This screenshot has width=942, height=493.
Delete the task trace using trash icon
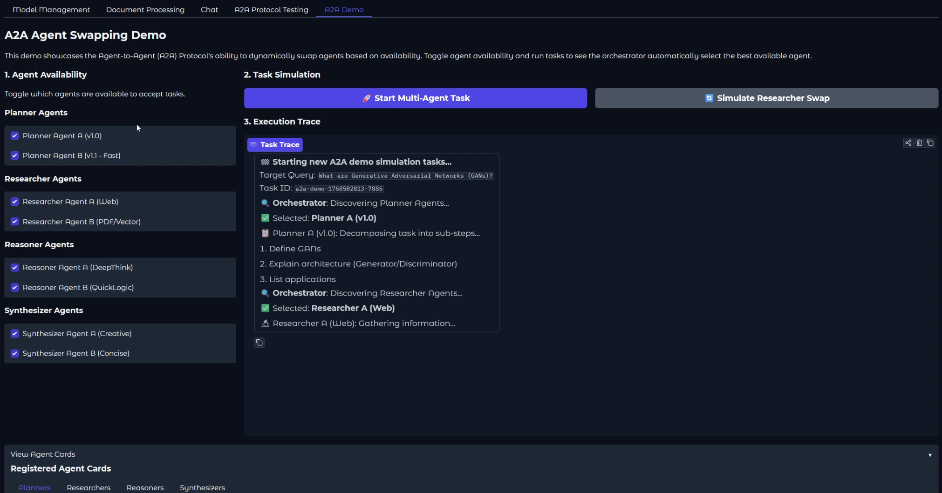919,143
